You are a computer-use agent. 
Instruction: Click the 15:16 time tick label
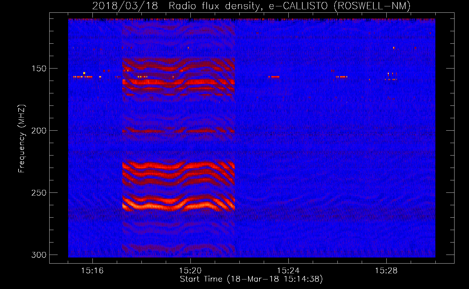tap(92, 271)
